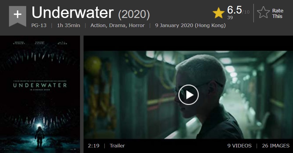293x153 pixels.
Task: Click the Trailer label below the video
Action: 117,146
